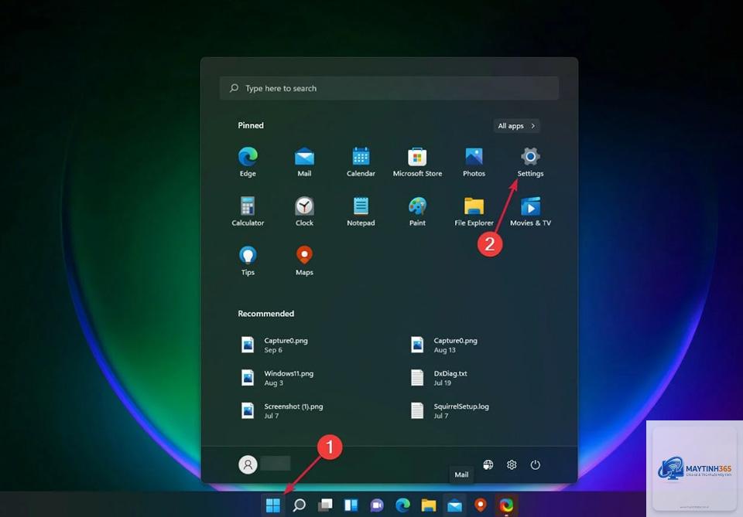Click the Mail icon on taskbar
Viewport: 743px width, 517px height.
tap(454, 505)
